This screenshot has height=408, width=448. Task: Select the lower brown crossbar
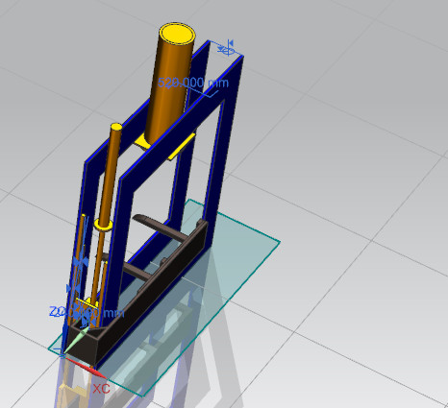137,272
